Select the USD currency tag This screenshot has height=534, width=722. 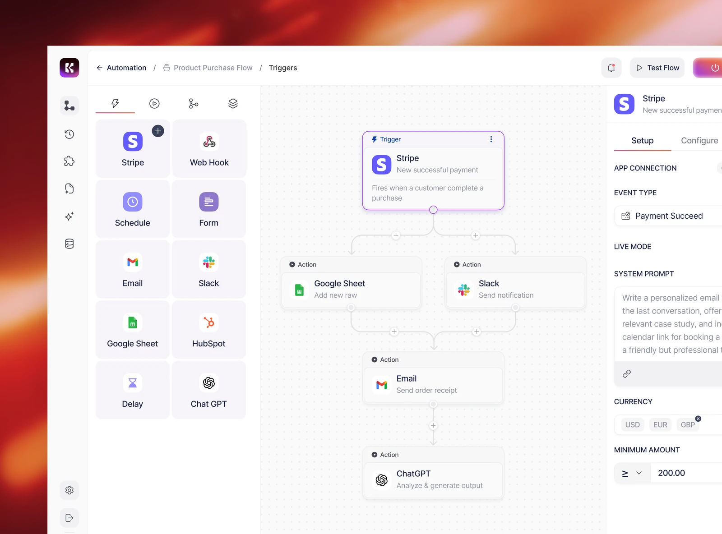632,425
